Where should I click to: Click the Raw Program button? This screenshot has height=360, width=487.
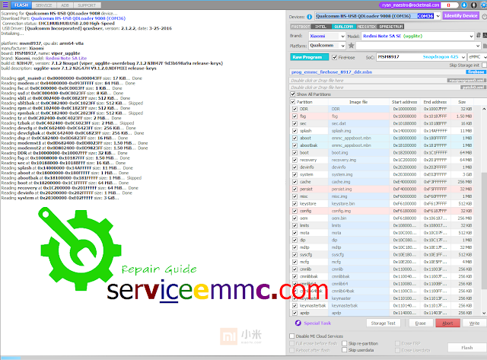(309, 57)
